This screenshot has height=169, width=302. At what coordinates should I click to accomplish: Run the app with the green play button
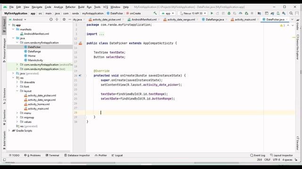212,13
